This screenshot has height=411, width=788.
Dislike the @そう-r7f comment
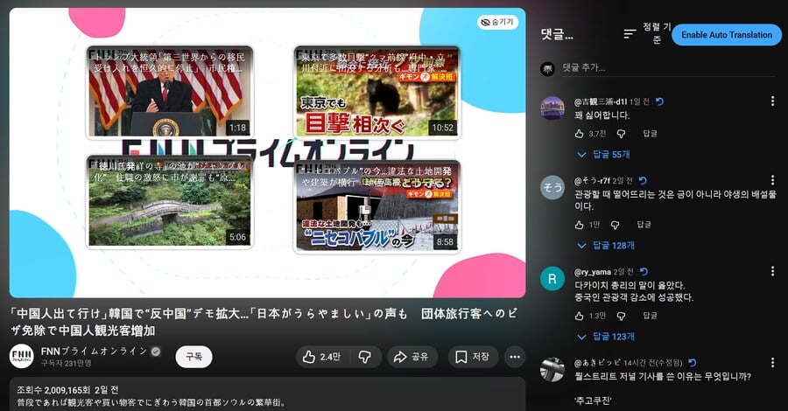click(616, 225)
